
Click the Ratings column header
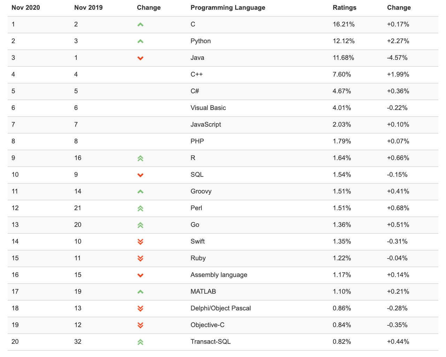345,8
